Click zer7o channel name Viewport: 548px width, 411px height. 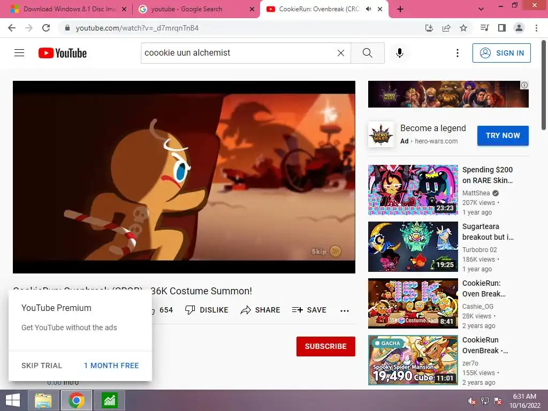click(x=470, y=363)
